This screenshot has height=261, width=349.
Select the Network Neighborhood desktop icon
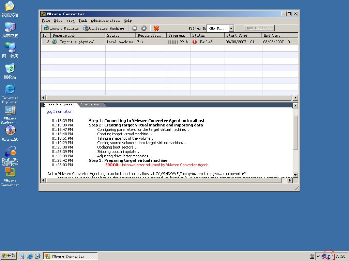tap(10, 50)
